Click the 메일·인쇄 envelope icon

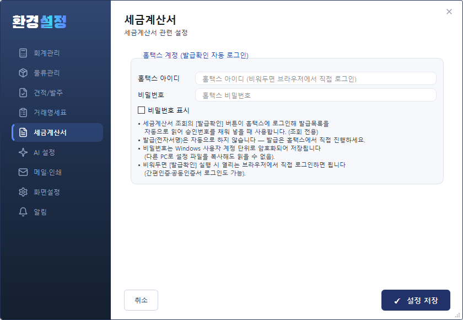click(x=23, y=172)
